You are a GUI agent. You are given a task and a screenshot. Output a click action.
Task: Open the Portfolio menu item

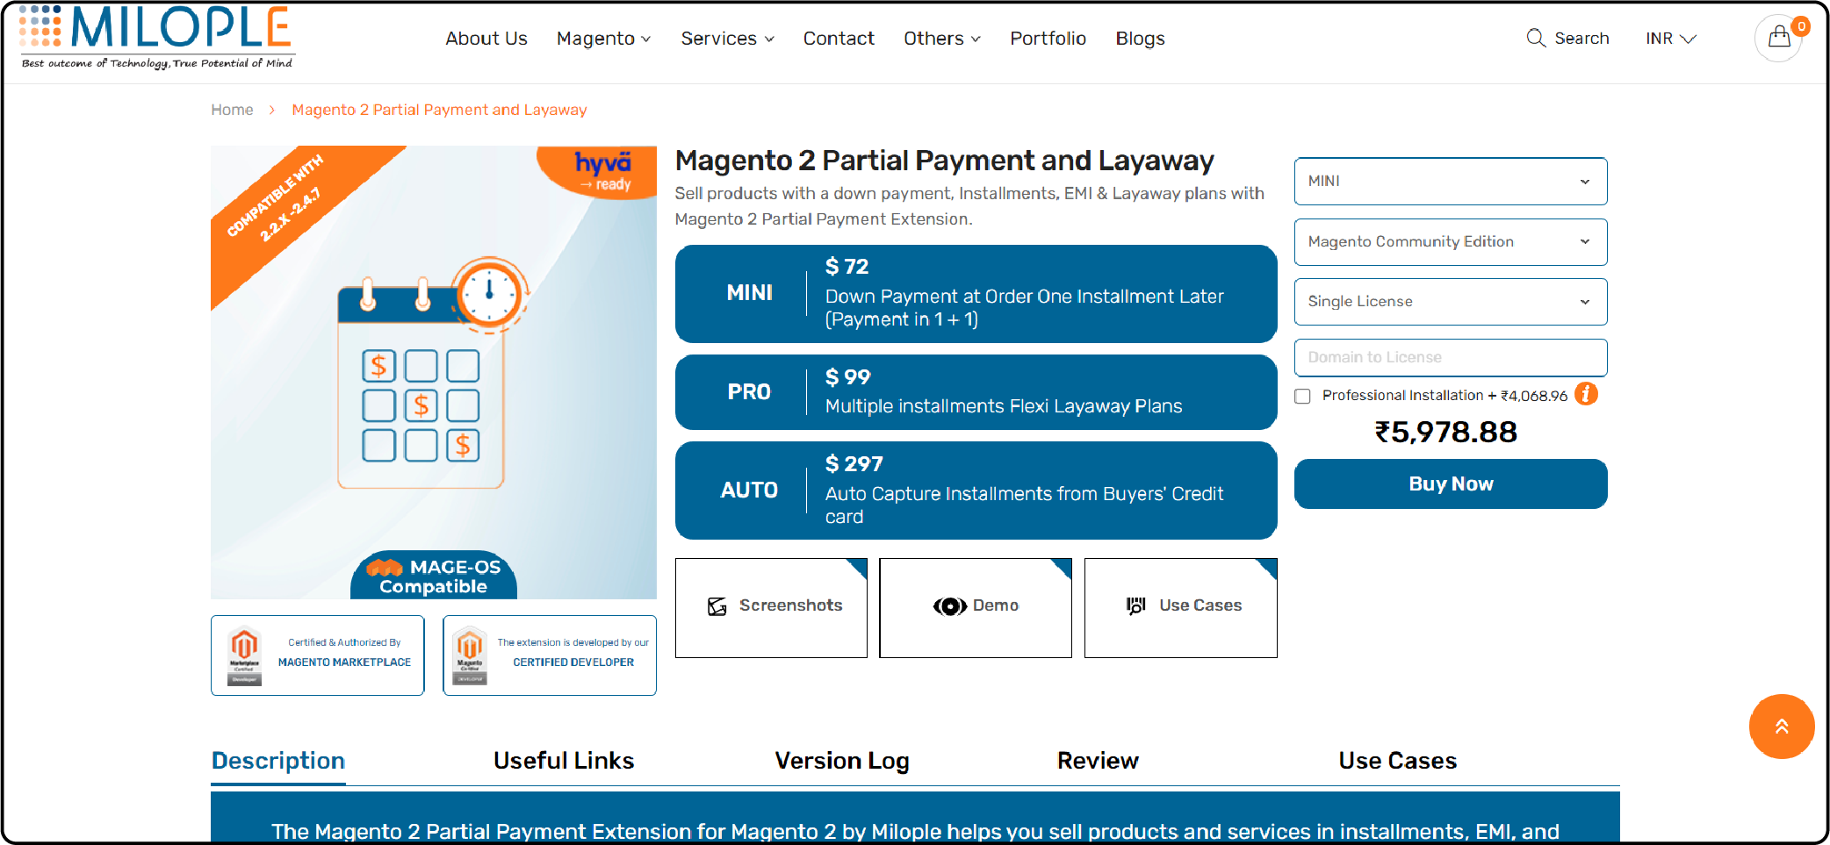coord(1048,39)
